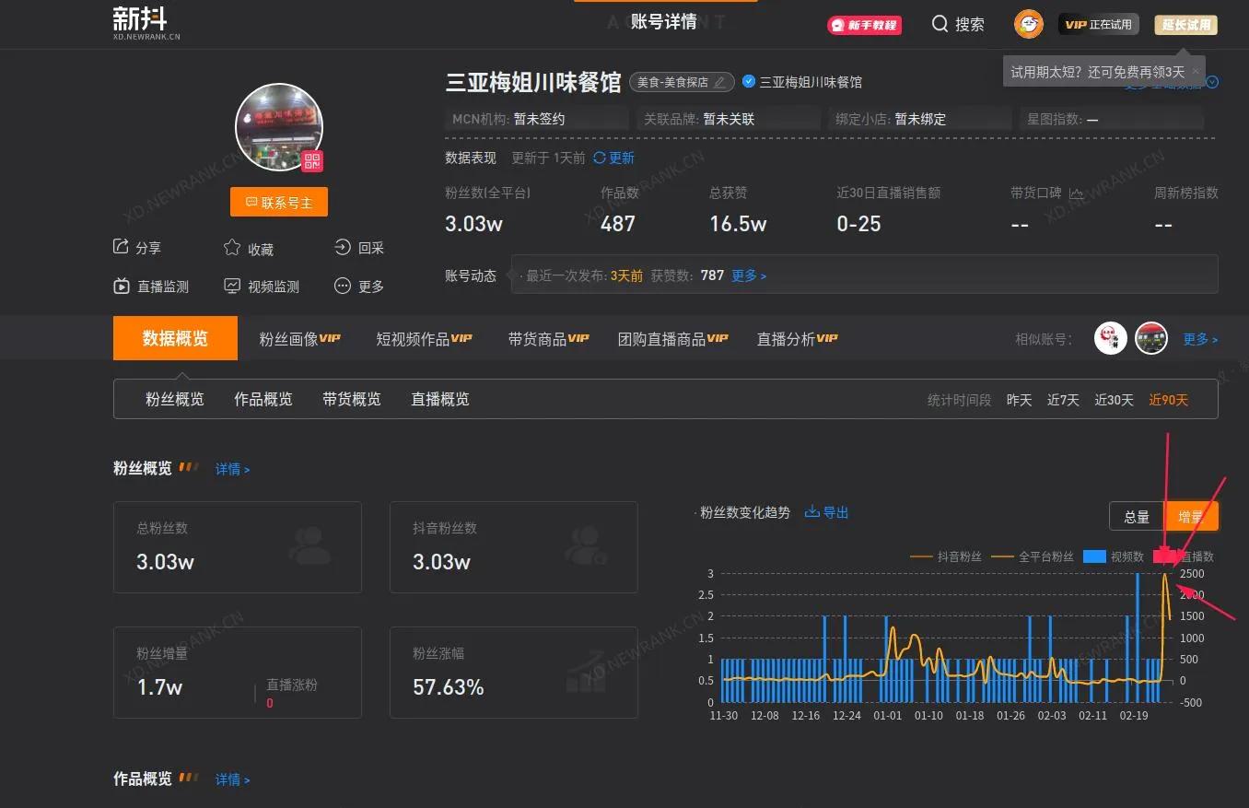1249x808 pixels.
Task: Expand 更多 next to 获赞数 787
Action: [749, 275]
